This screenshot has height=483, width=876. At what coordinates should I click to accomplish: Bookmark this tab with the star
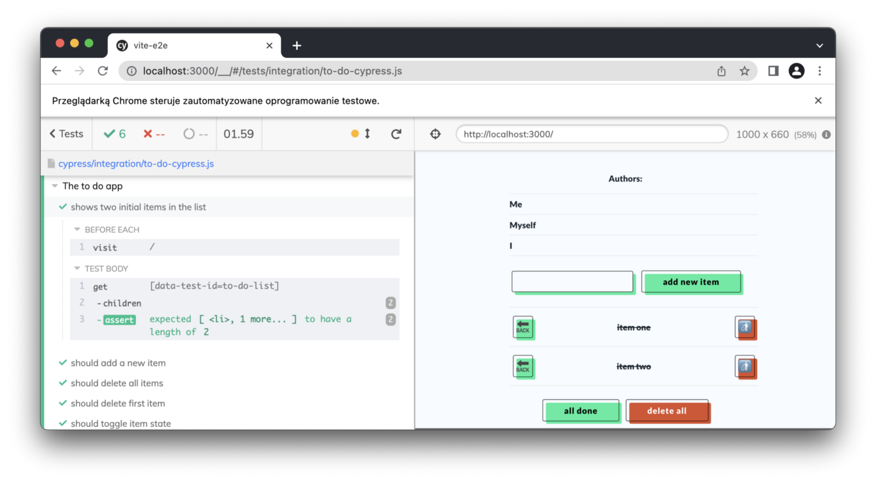[x=745, y=71]
